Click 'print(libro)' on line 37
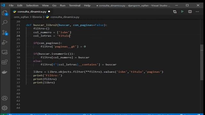 click(44, 82)
